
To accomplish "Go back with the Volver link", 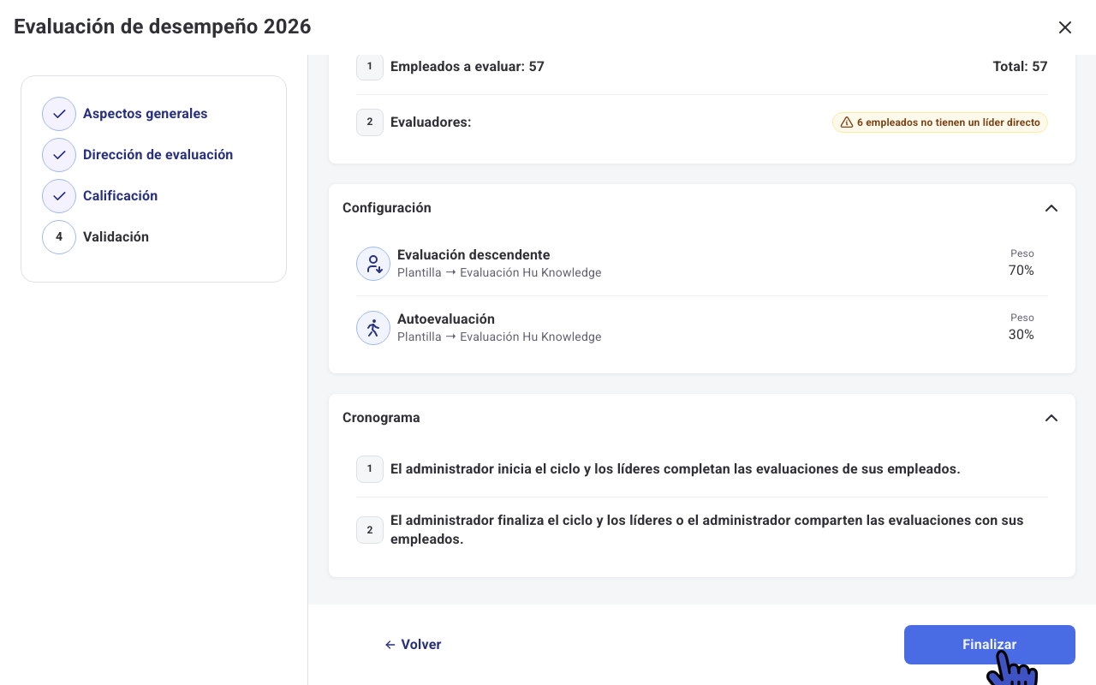I will [414, 645].
